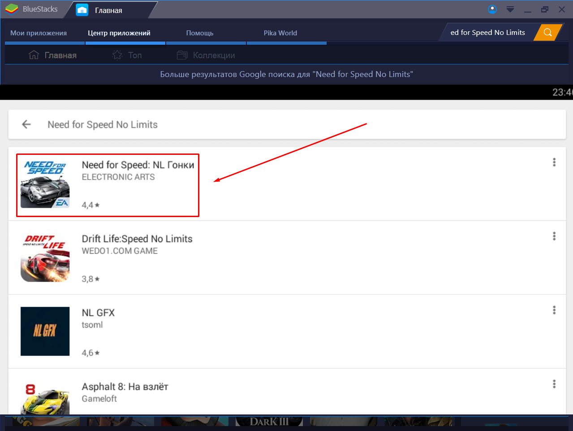The height and width of the screenshot is (431, 573).
Task: Open Asphalt 8 app icon
Action: point(45,398)
